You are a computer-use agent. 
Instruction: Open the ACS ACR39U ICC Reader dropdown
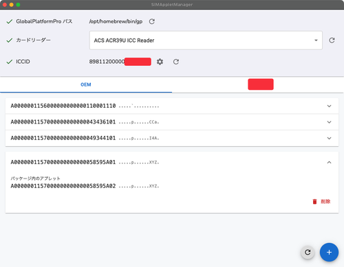[x=206, y=40]
